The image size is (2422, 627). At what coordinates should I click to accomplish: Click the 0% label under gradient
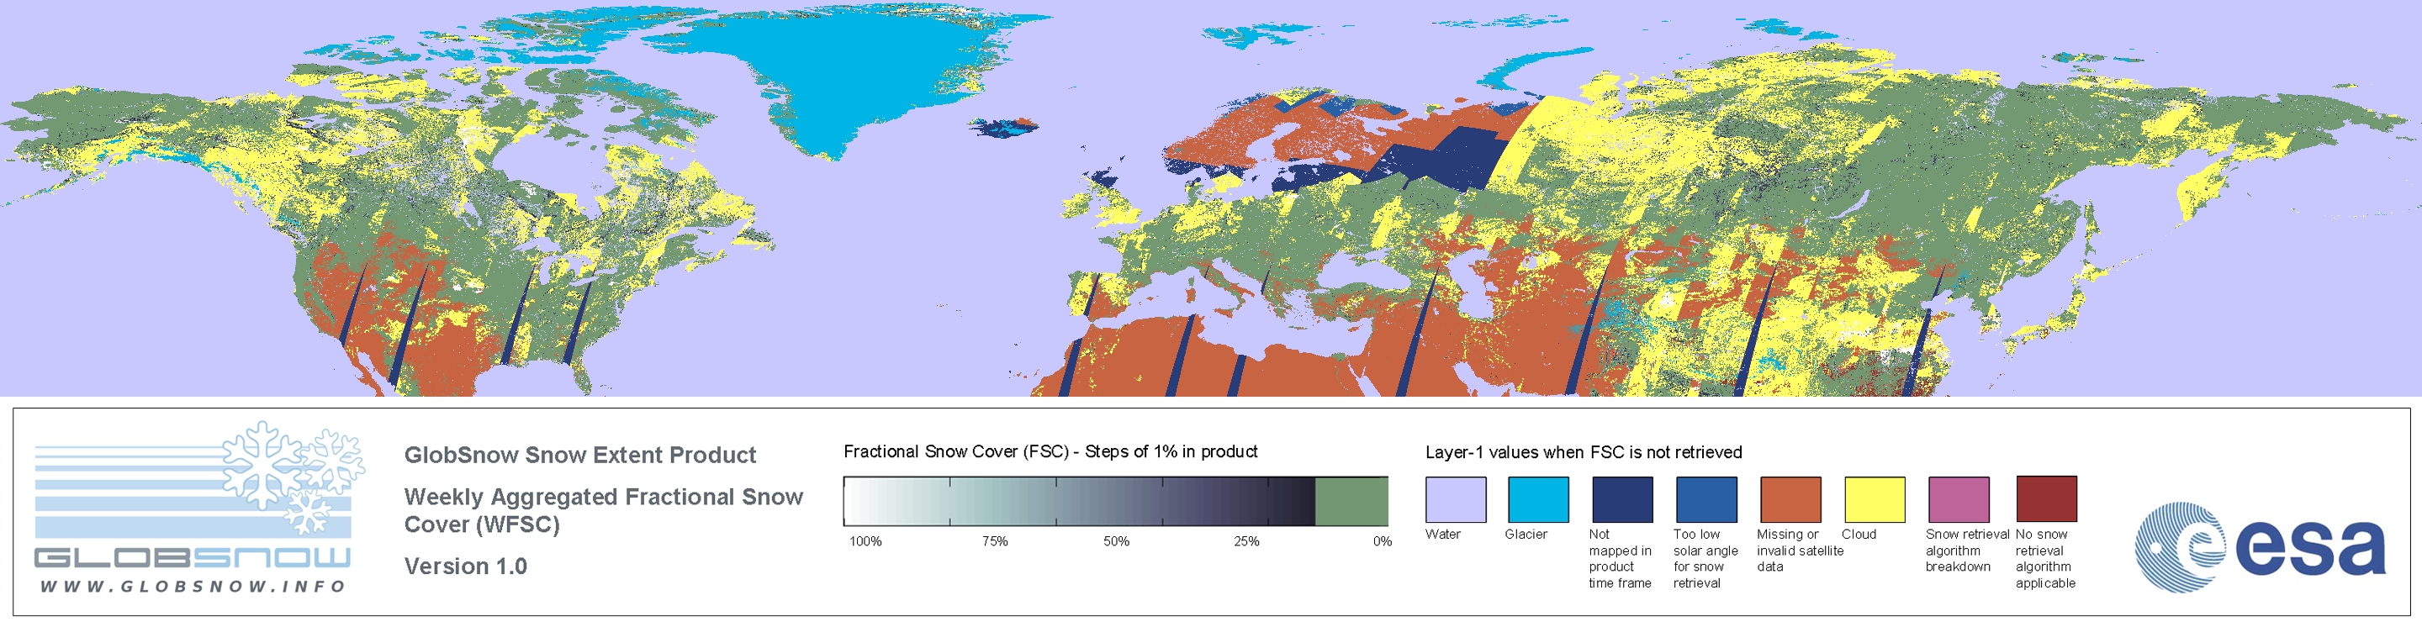(1382, 541)
